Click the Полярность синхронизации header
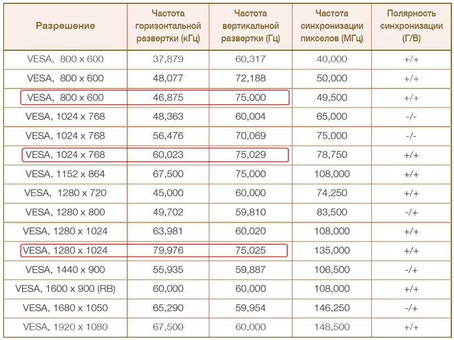This screenshot has height=340, width=454. (x=411, y=25)
